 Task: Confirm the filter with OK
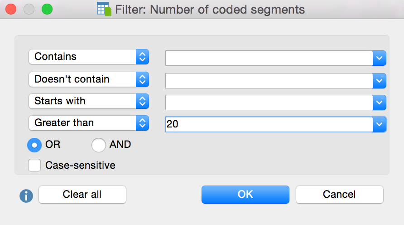(245, 195)
